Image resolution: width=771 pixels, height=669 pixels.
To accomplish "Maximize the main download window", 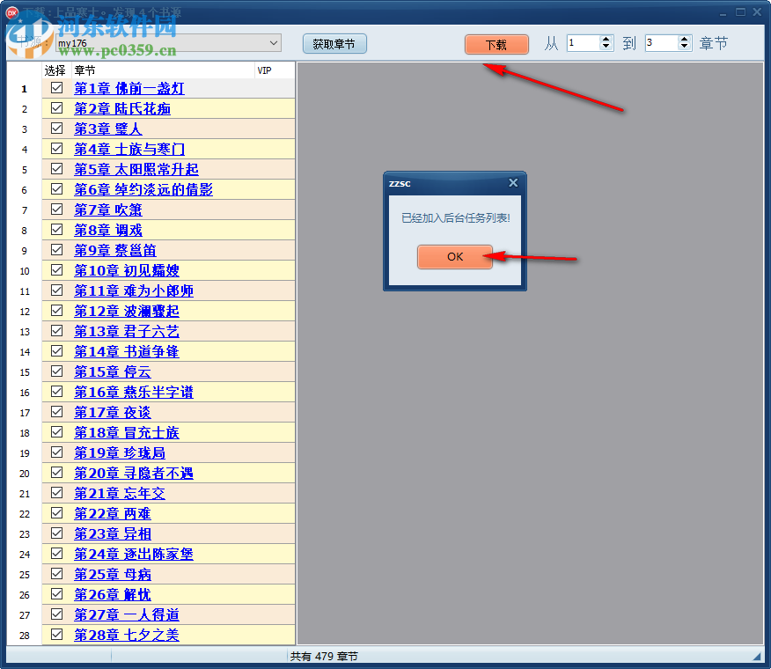I will (x=740, y=12).
